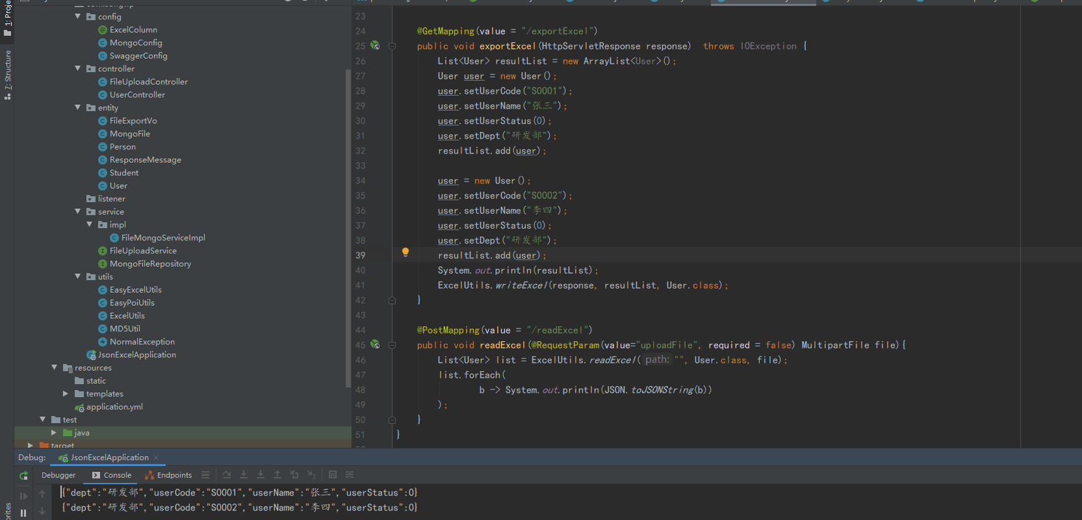Click the Run to Cursor icon
Screen dimensions: 1082x520
[x=311, y=475]
